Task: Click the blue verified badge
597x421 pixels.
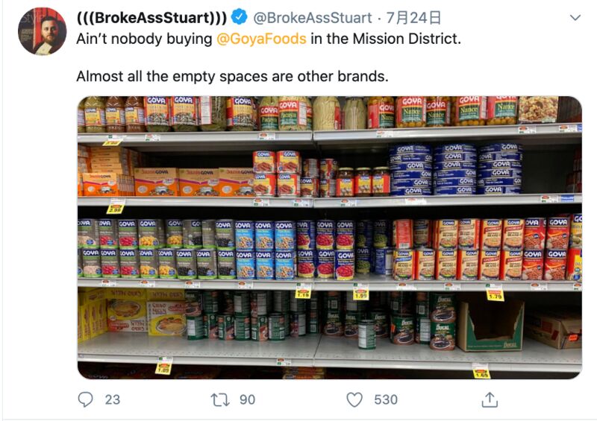Action: pyautogui.click(x=240, y=17)
